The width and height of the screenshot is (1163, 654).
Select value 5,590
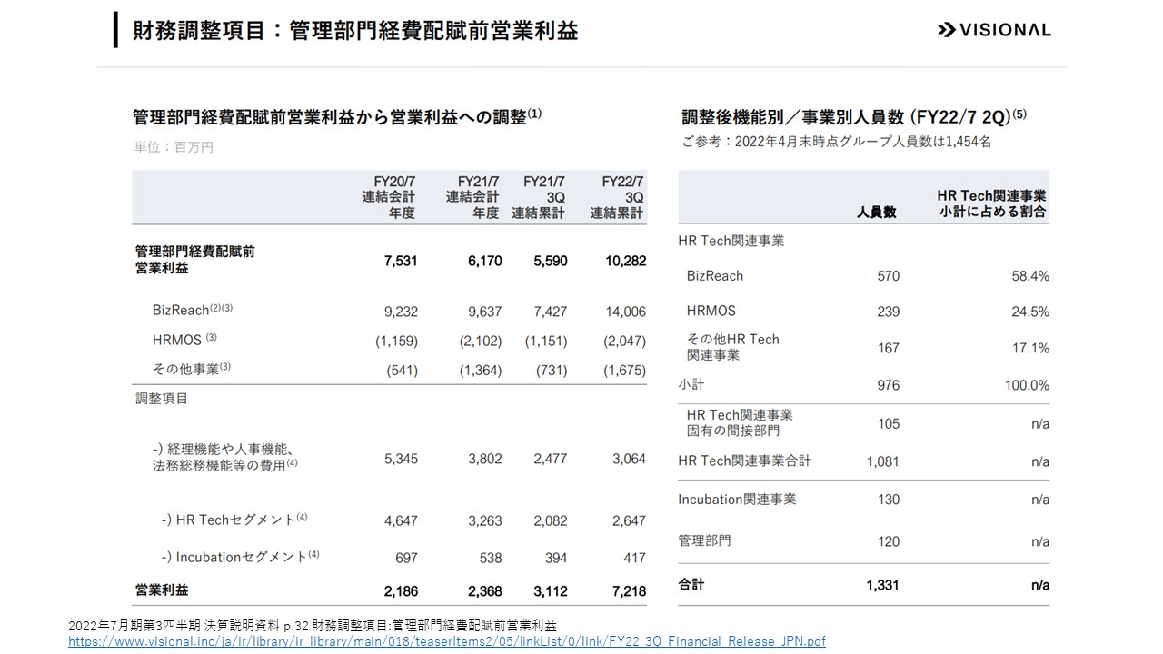[x=550, y=261]
